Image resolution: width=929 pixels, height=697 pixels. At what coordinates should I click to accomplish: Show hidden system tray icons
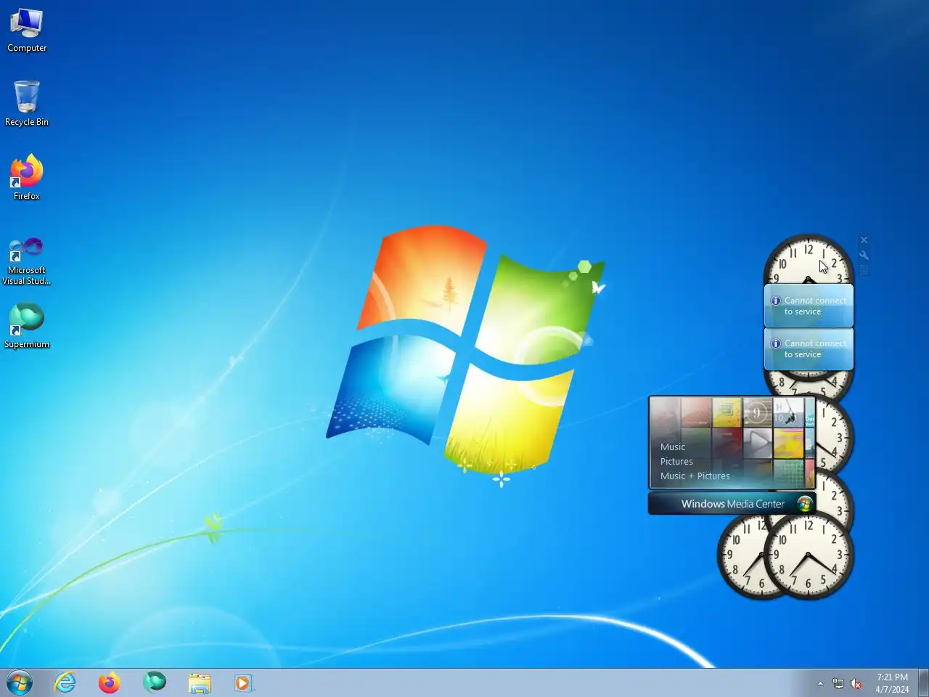point(820,683)
